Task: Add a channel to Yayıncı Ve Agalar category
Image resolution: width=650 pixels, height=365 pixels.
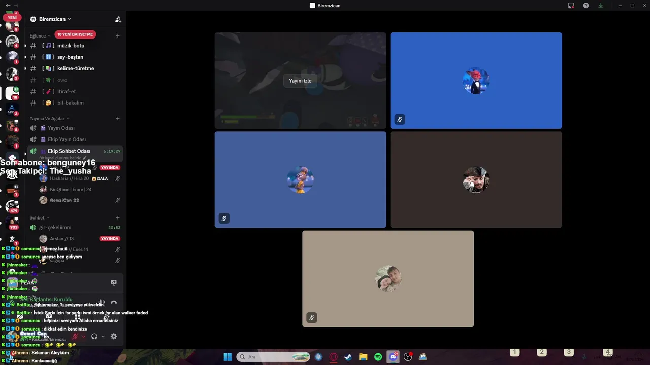Action: 118,119
